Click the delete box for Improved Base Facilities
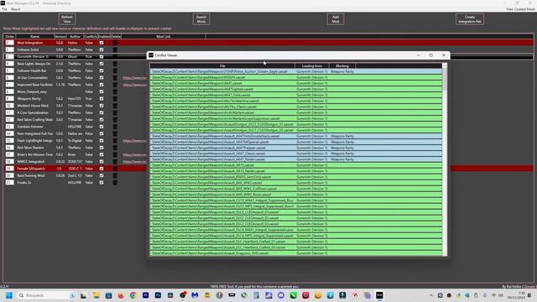 pyautogui.click(x=115, y=85)
